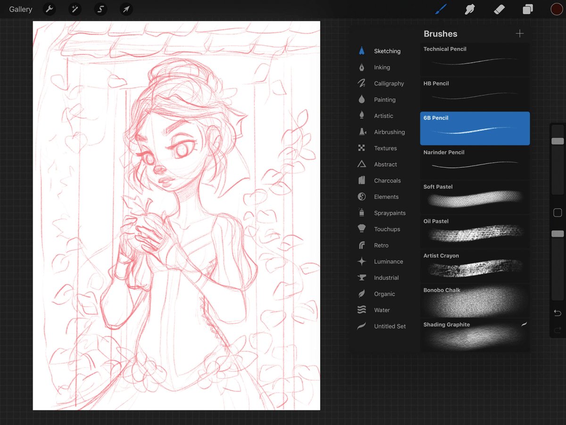Add a new brush with plus button
The height and width of the screenshot is (425, 566).
[x=519, y=34]
